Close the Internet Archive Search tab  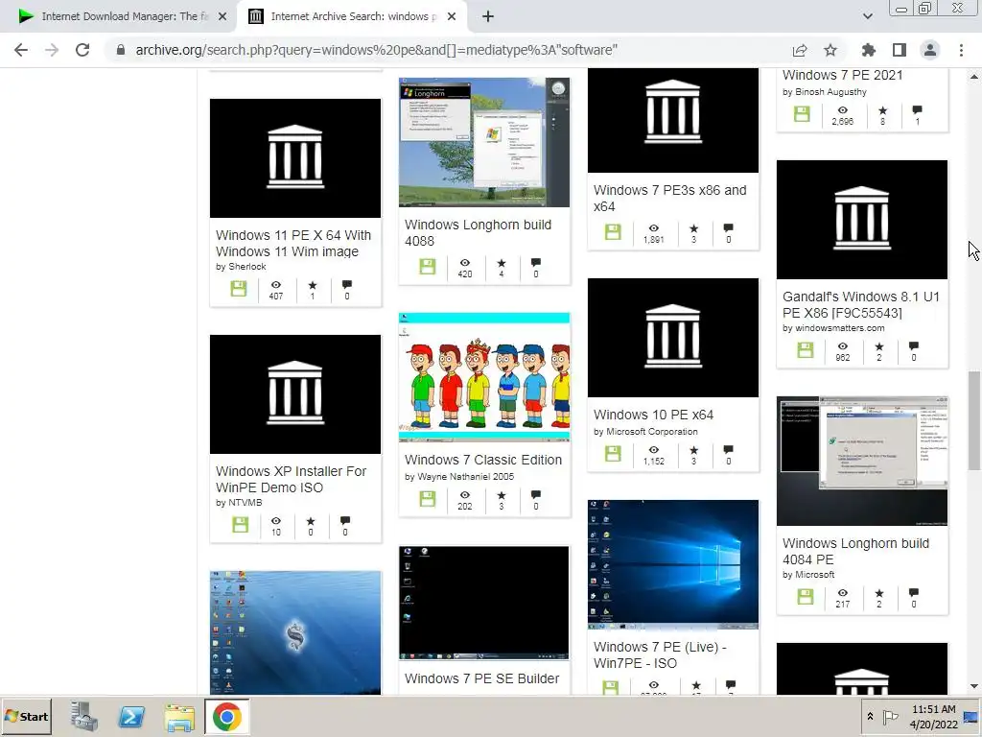(452, 17)
